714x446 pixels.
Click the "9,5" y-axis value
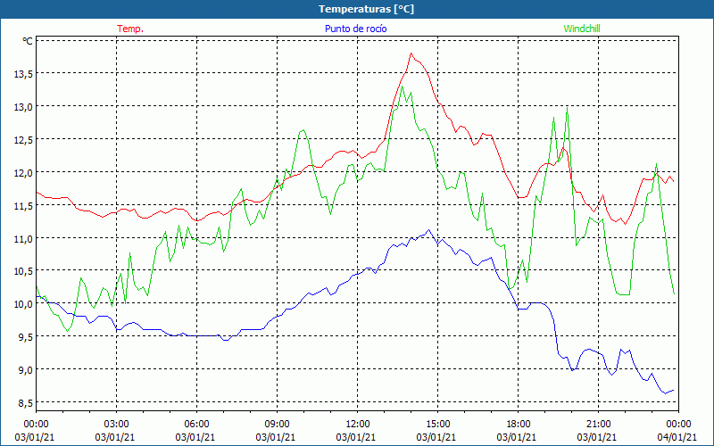pos(25,337)
